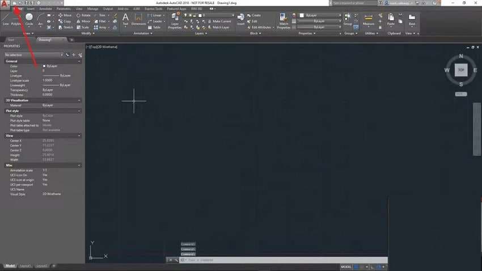The height and width of the screenshot is (271, 482).
Task: Switch to the Model layout tab
Action: (10, 266)
